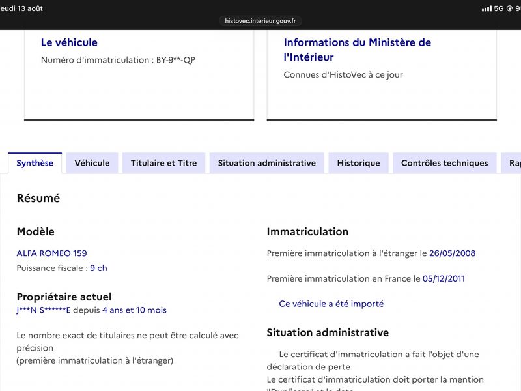This screenshot has height=391, width=521.
Task: Select the Situation administrative tab
Action: click(267, 163)
